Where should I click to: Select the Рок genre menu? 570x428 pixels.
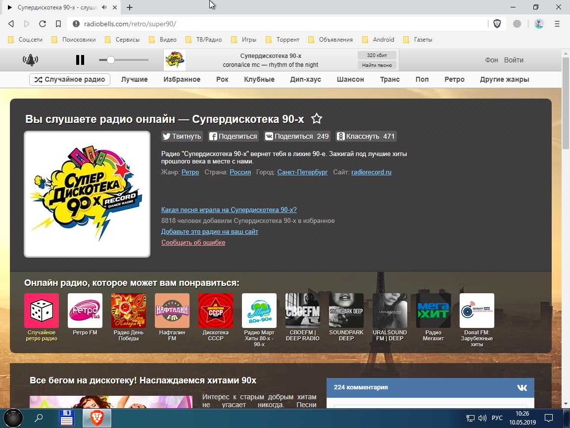pyautogui.click(x=222, y=79)
